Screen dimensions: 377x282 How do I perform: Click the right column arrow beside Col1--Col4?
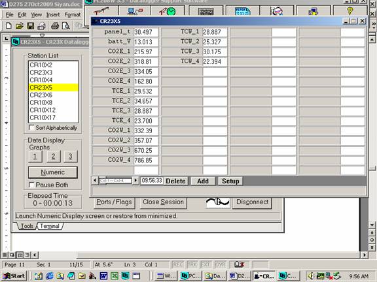click(x=135, y=180)
